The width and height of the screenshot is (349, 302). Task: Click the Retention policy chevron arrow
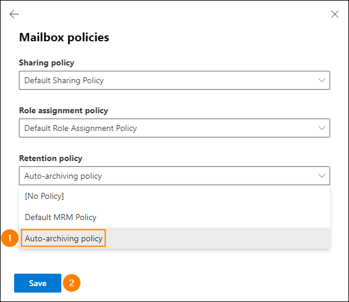[x=322, y=176]
